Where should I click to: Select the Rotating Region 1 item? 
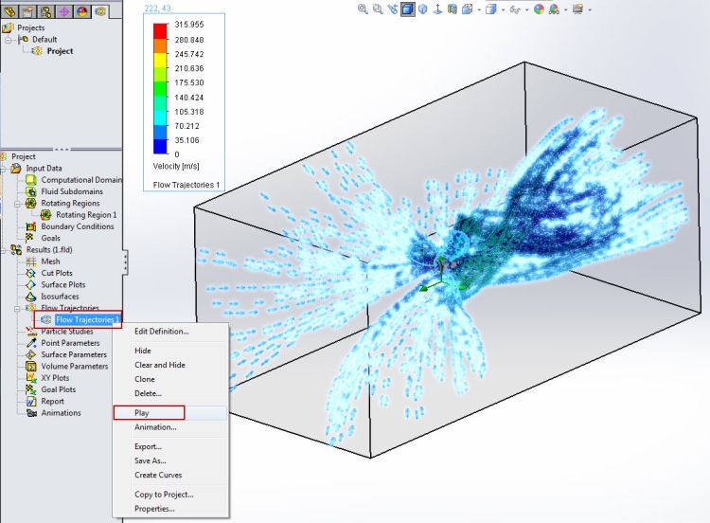[86, 215]
